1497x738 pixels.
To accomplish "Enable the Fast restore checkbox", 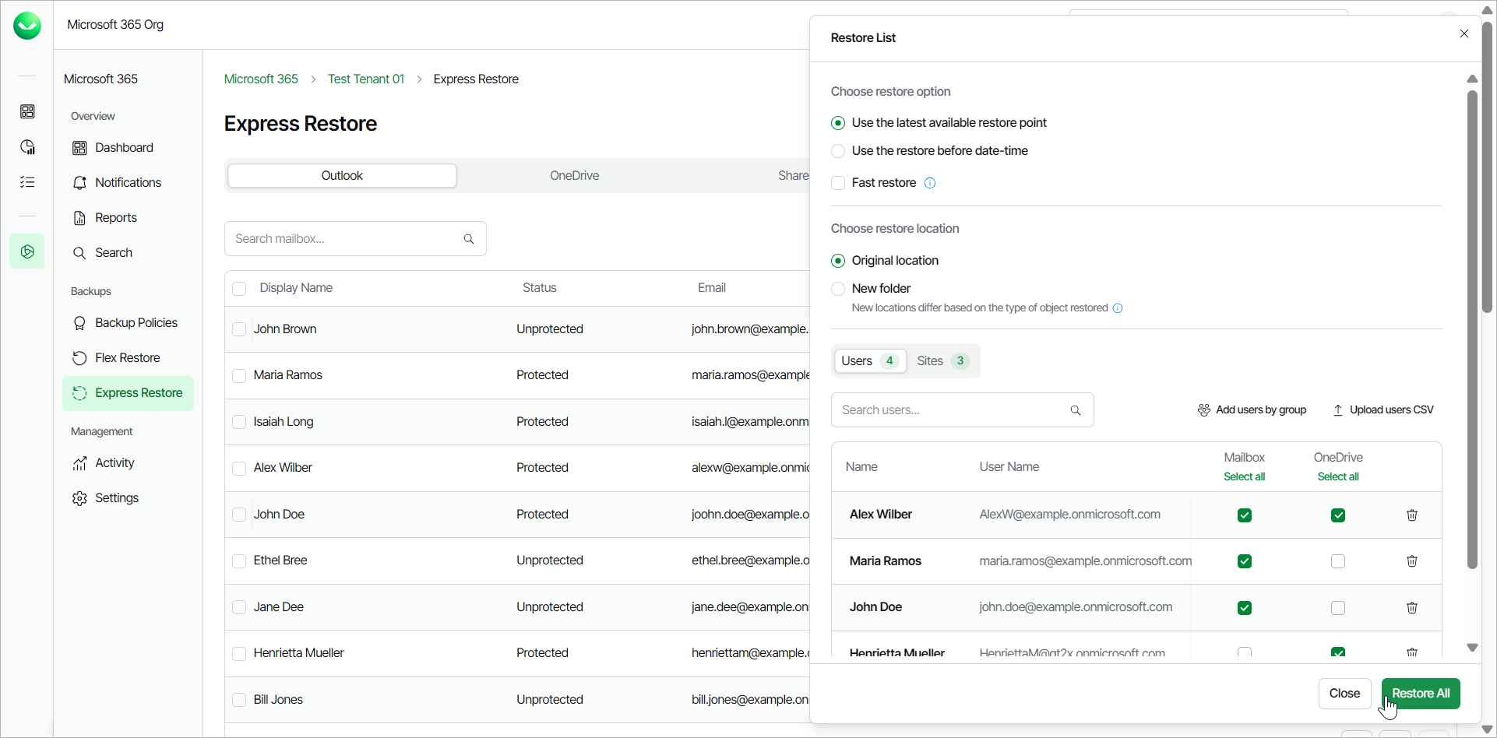I will click(x=838, y=183).
